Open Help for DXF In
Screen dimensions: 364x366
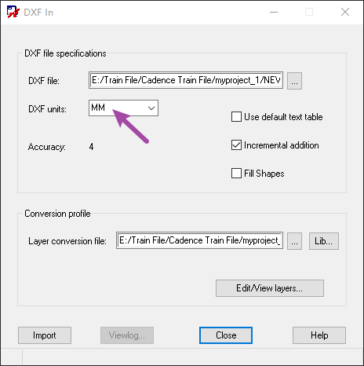[319, 335]
